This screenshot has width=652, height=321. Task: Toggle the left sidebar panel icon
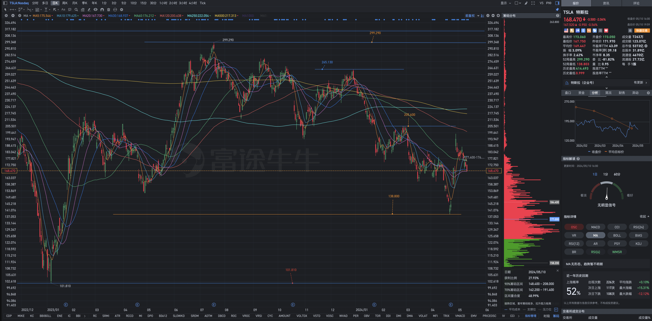pos(5,3)
